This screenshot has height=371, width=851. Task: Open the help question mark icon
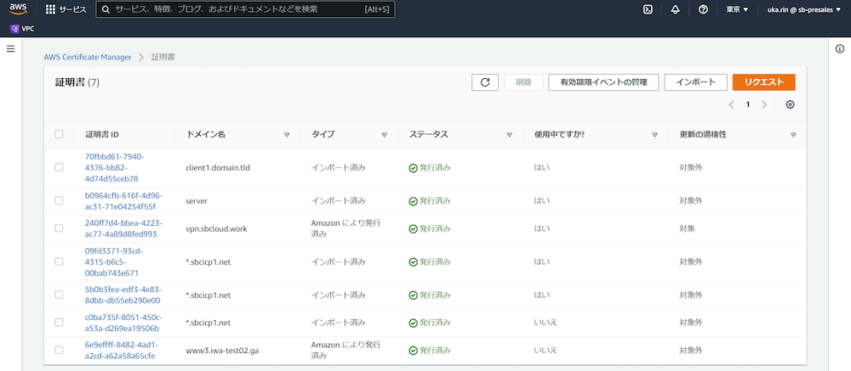[703, 9]
